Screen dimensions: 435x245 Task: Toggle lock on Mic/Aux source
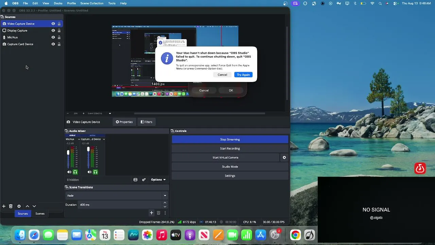tap(59, 37)
